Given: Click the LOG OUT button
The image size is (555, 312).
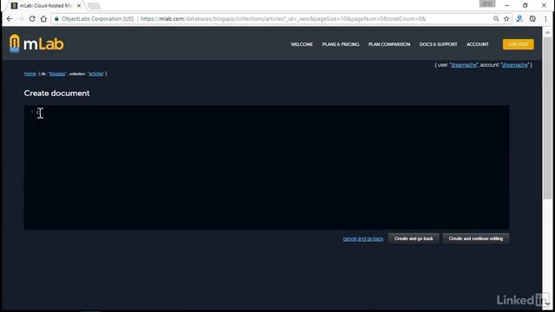Looking at the screenshot, I should [518, 44].
